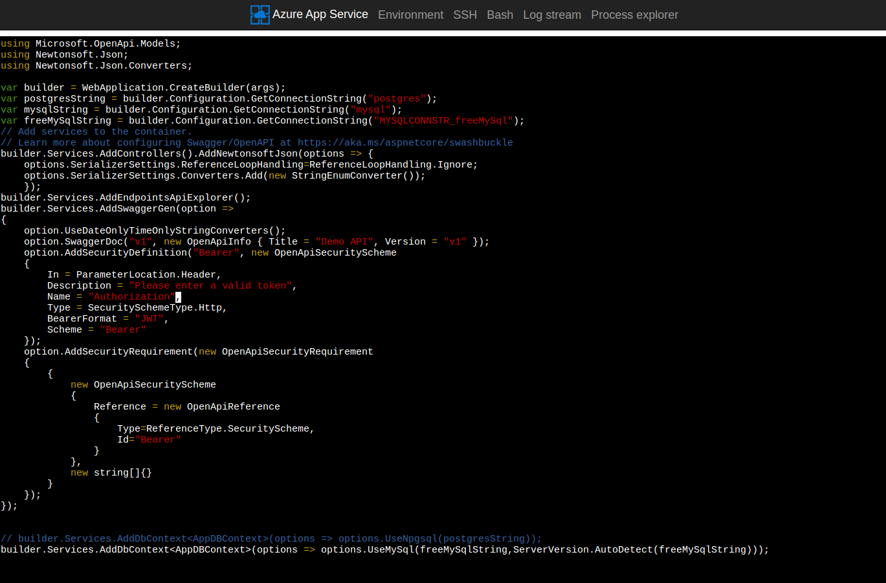886x583 pixels.
Task: Click the 'new OpenApiSecurityScheme' line
Action: point(143,384)
